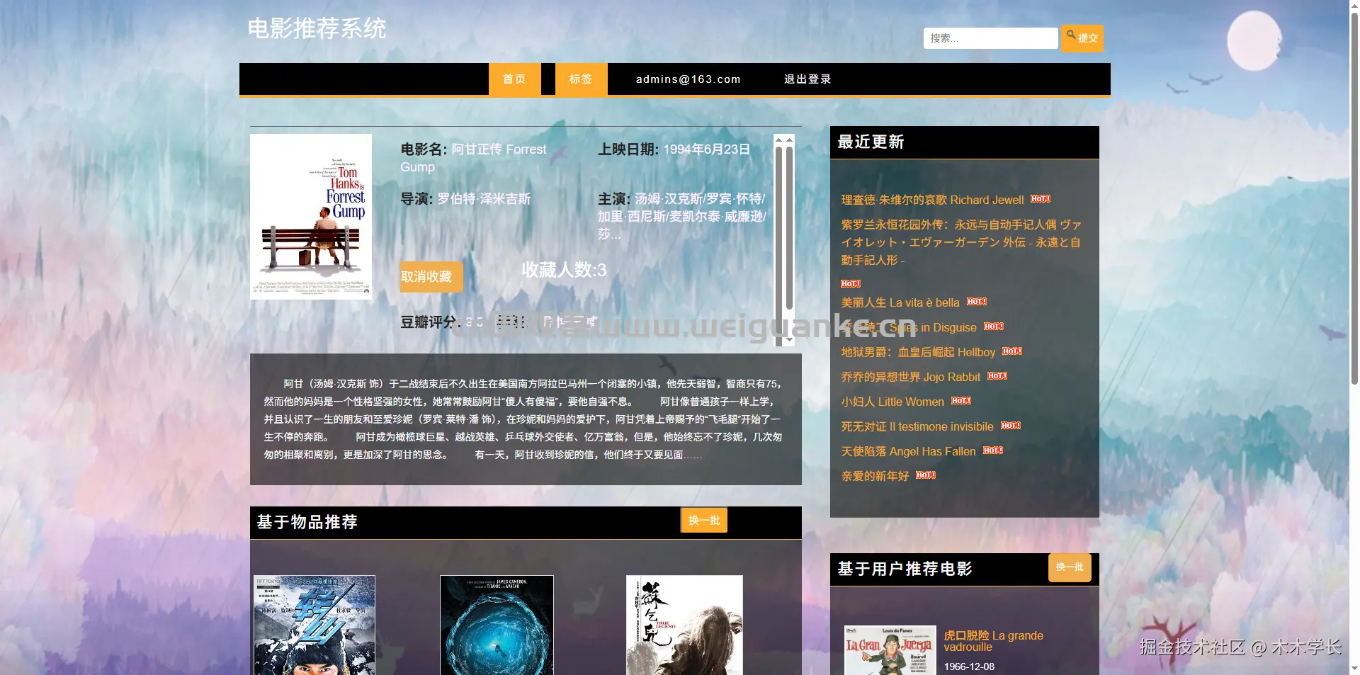
Task: Open the 美丽人生 La vita è bella link
Action: point(900,302)
